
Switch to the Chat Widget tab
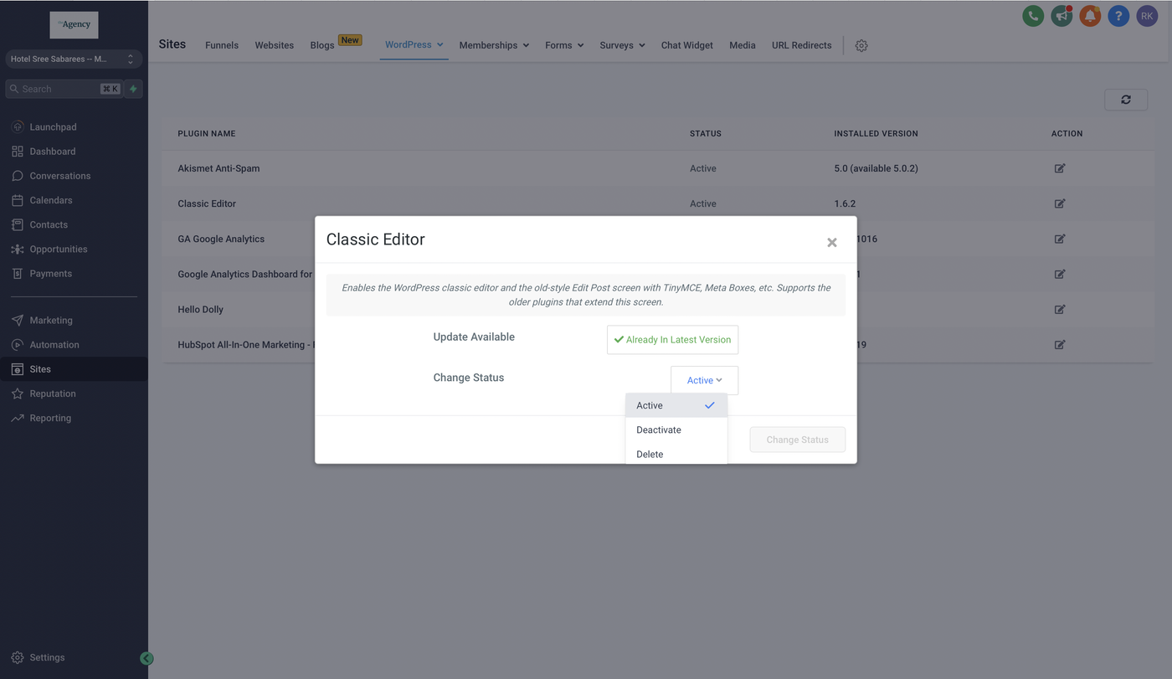click(x=687, y=45)
